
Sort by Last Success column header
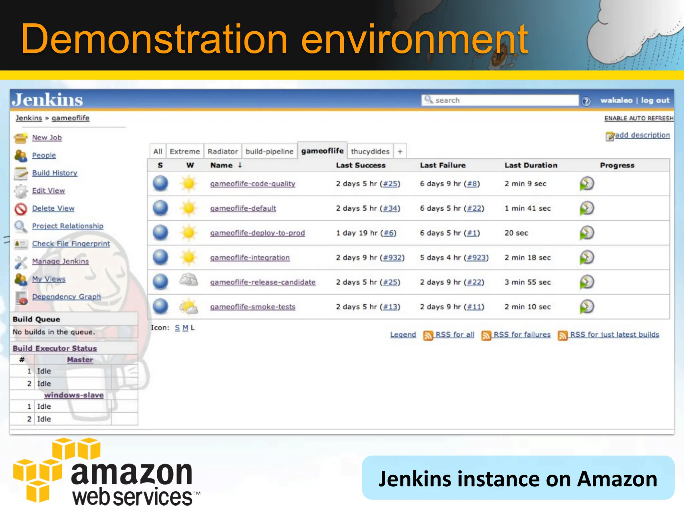click(x=361, y=165)
